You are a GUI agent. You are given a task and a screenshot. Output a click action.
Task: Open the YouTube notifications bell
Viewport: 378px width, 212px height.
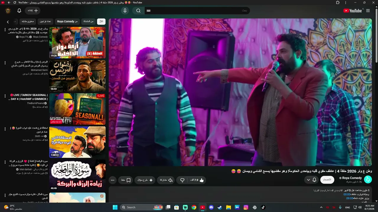pos(19,11)
